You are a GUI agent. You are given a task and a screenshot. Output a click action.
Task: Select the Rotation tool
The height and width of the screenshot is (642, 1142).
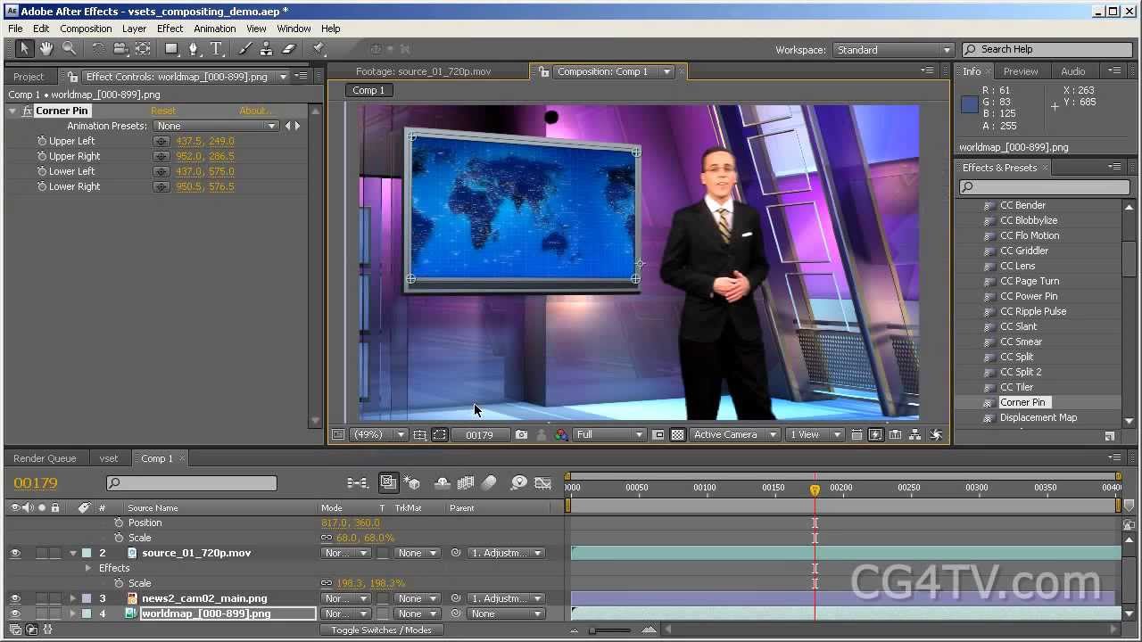pyautogui.click(x=98, y=49)
